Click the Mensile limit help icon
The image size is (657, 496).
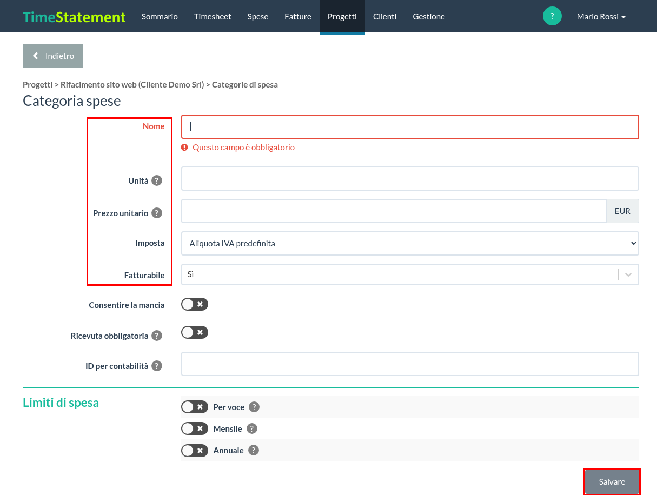(251, 428)
